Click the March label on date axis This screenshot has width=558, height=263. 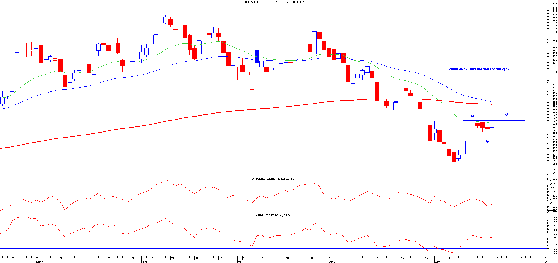[x=39, y=262]
